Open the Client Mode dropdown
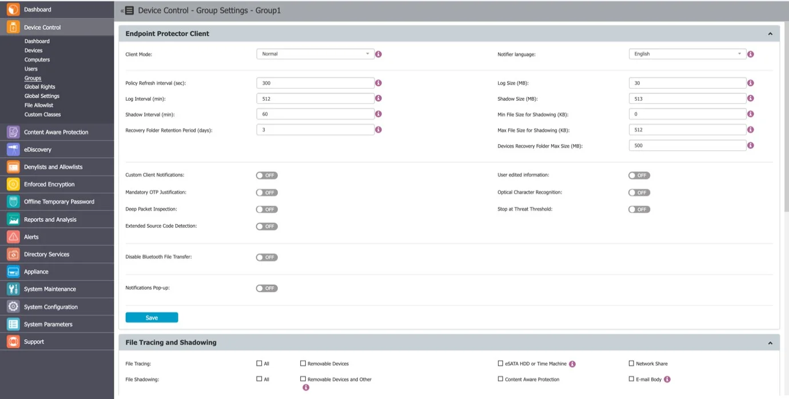 pos(315,54)
